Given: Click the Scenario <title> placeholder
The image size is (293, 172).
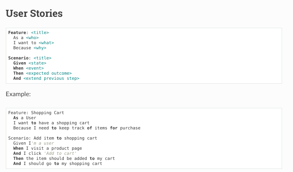Looking at the screenshot, I should (x=42, y=58).
